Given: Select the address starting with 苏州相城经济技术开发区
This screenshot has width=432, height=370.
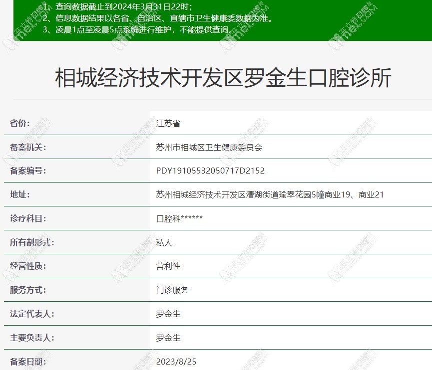Looking at the screenshot, I should tap(270, 194).
